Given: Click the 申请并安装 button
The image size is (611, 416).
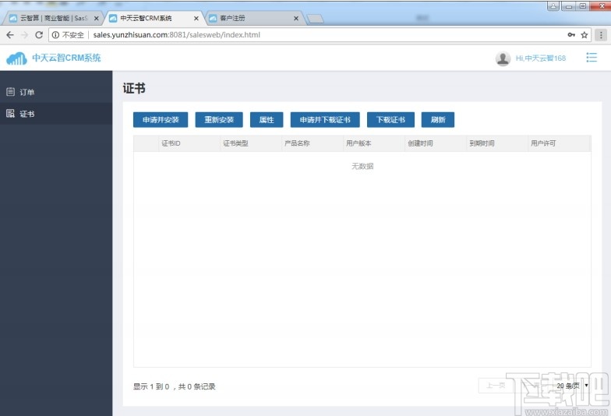Looking at the screenshot, I should [x=161, y=120].
